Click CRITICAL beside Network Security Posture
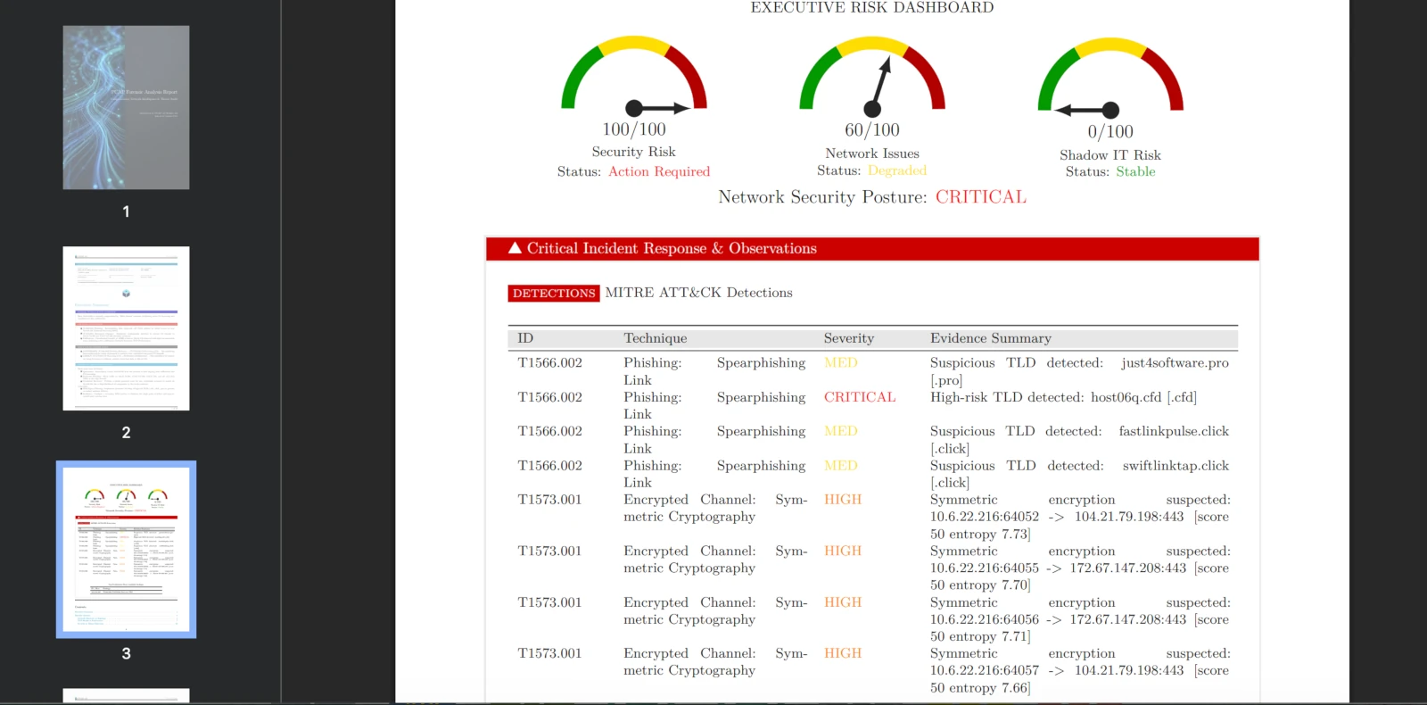Screen dimensions: 1427x705 coord(981,197)
